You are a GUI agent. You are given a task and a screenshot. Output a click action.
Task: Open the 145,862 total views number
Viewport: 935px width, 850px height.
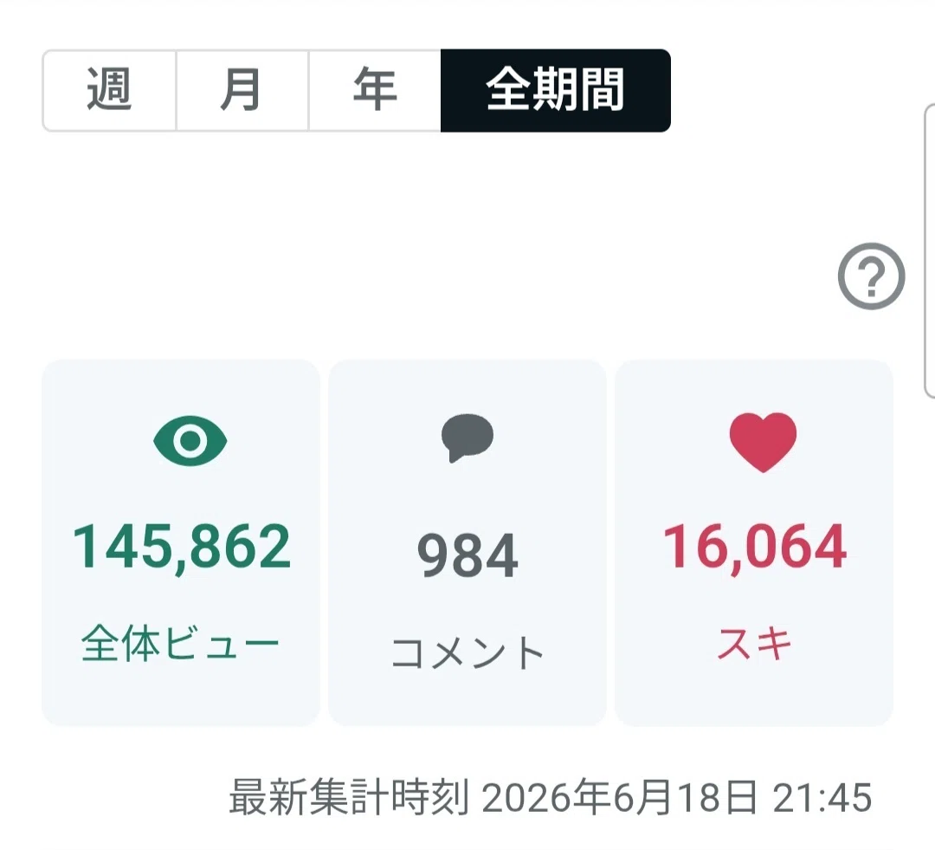click(181, 547)
